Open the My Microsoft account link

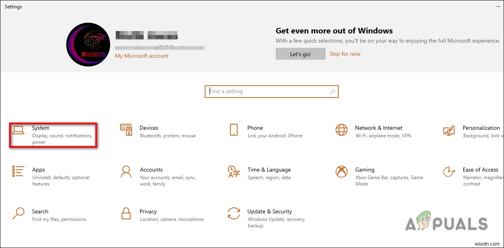142,56
